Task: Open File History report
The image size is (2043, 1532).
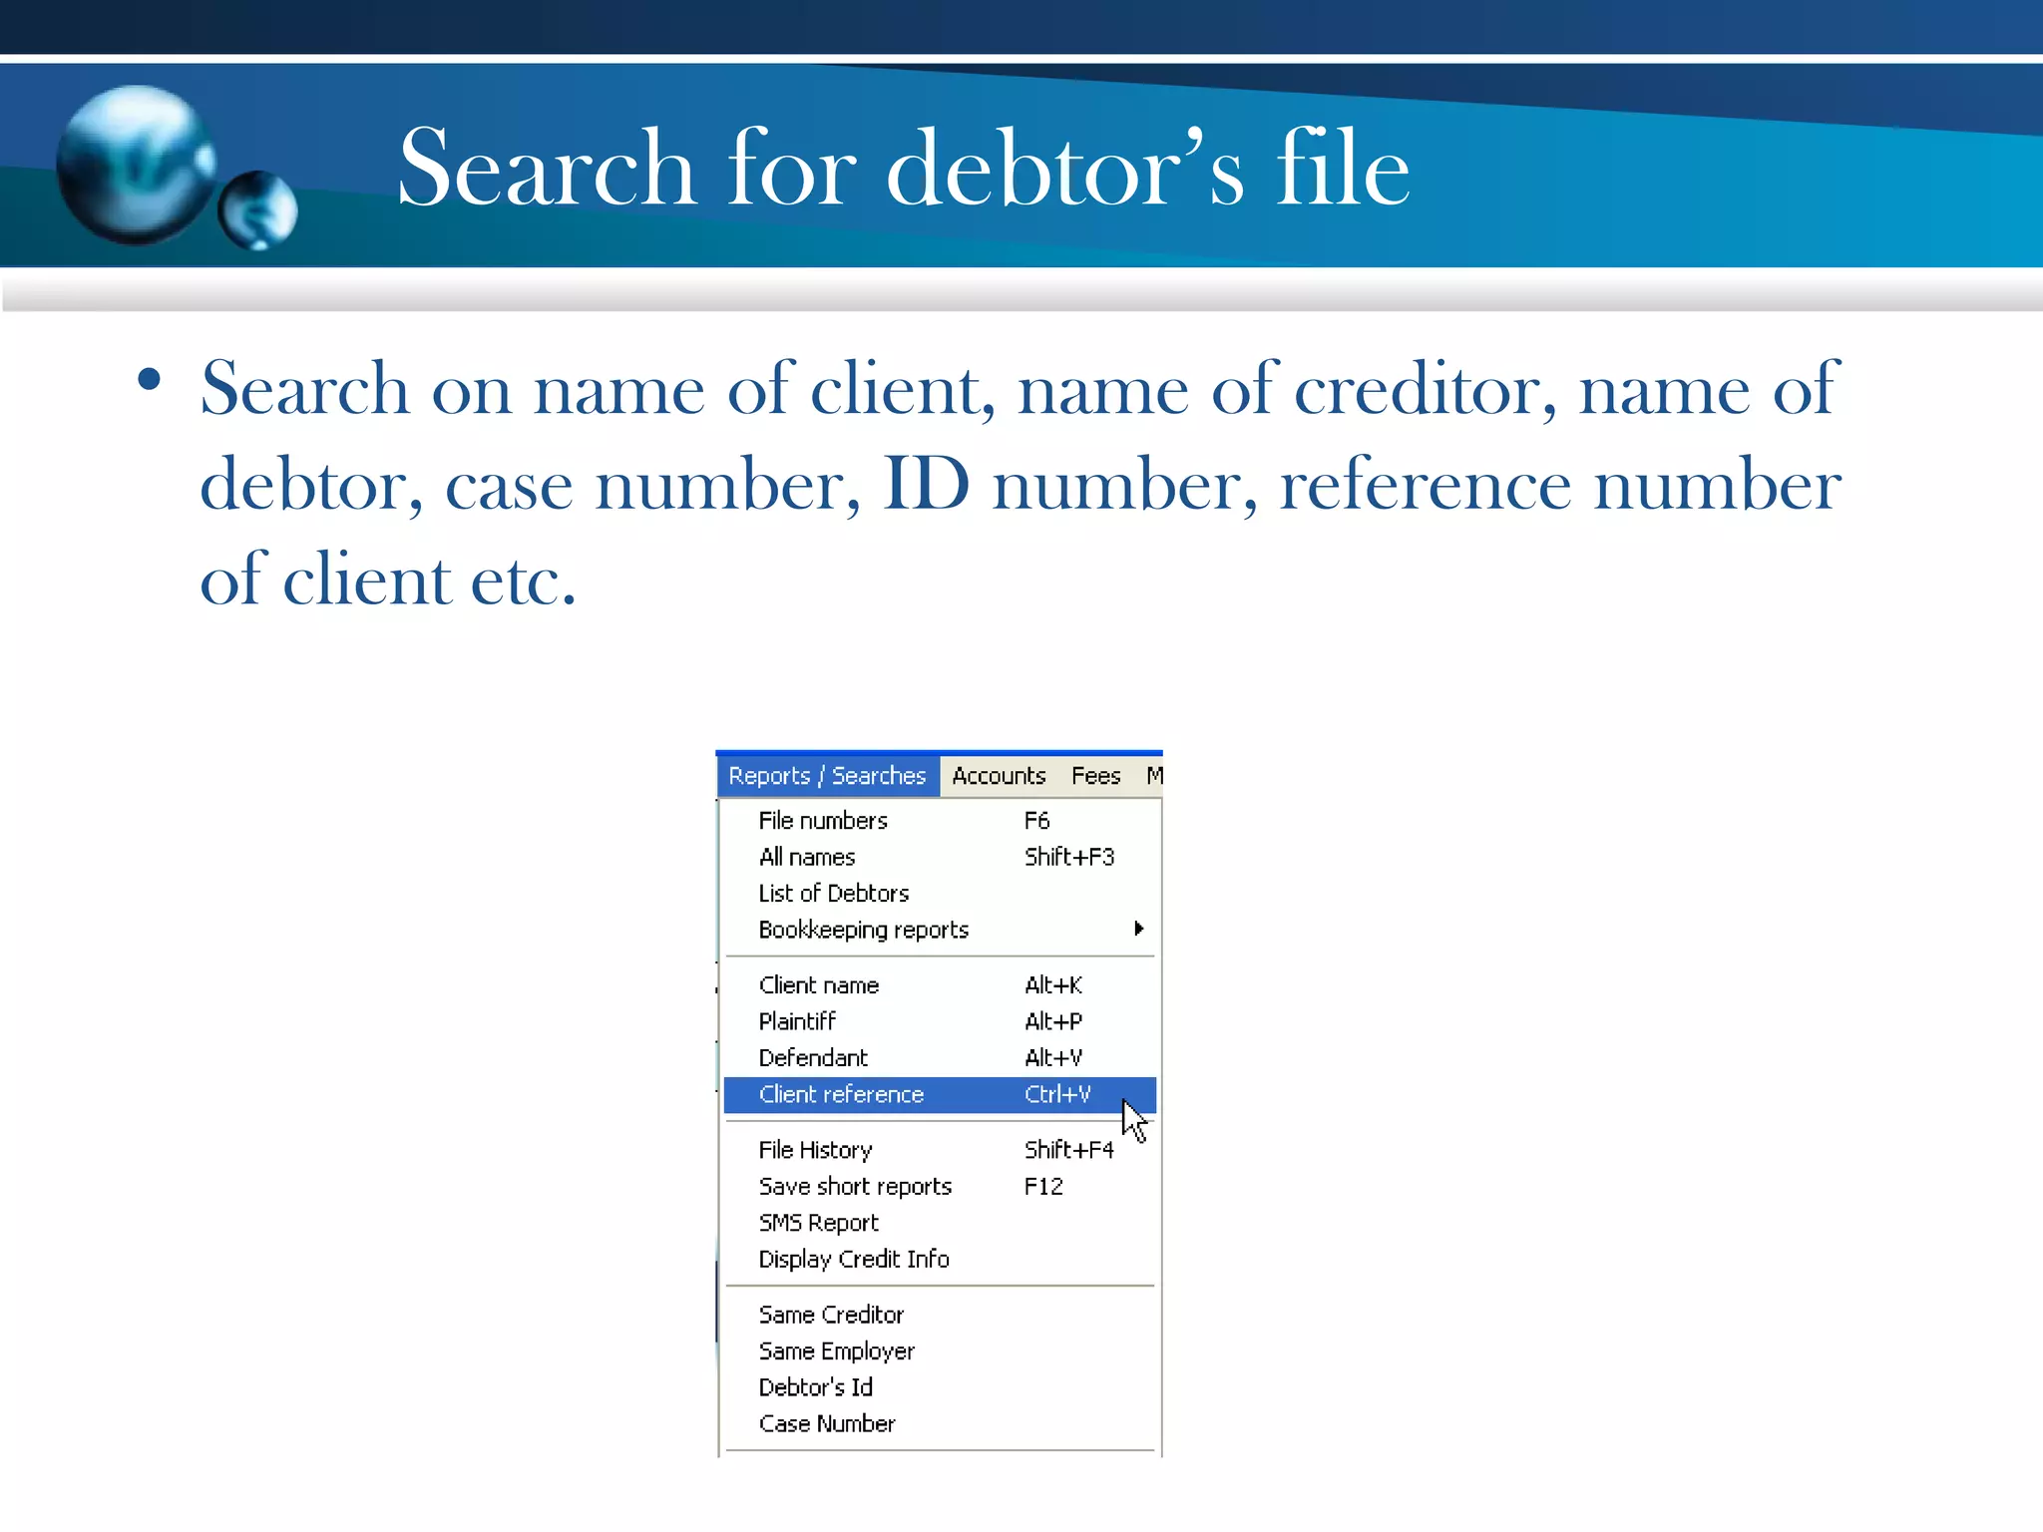Action: [x=815, y=1150]
